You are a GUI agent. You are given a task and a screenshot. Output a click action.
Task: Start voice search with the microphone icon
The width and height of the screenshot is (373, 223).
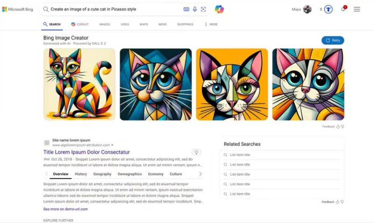195,9
